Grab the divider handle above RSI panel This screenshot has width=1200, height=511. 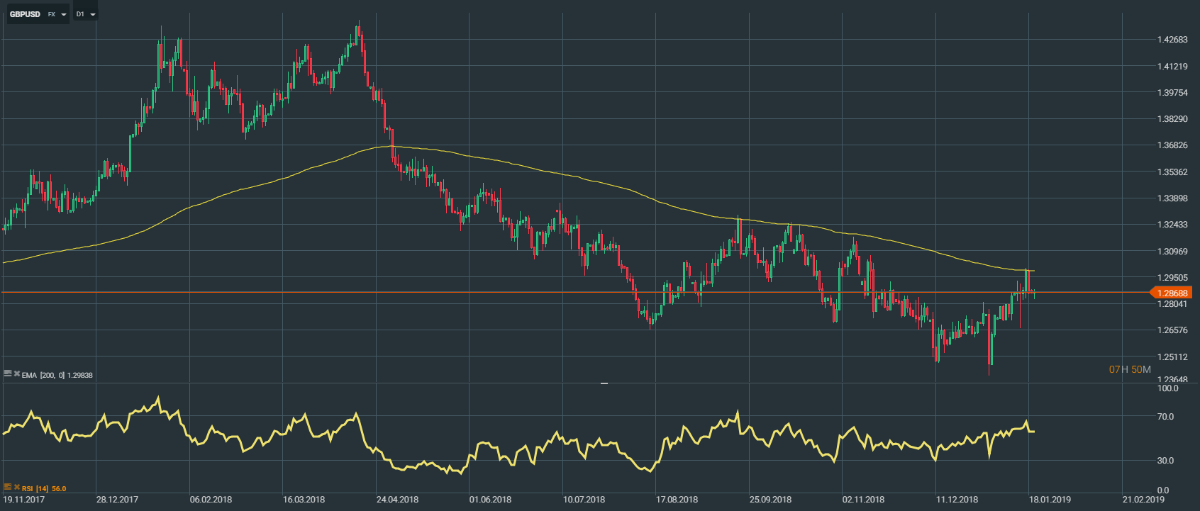[x=604, y=383]
